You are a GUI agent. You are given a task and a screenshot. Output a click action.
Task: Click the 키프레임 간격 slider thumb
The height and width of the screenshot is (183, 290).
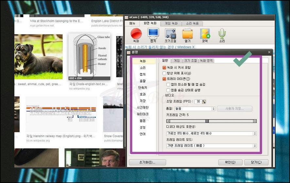[207, 121]
